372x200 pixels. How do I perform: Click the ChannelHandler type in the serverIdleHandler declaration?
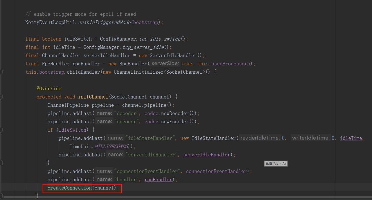pos(61,55)
